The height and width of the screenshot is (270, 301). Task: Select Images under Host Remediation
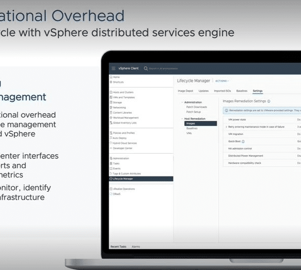(x=201, y=123)
